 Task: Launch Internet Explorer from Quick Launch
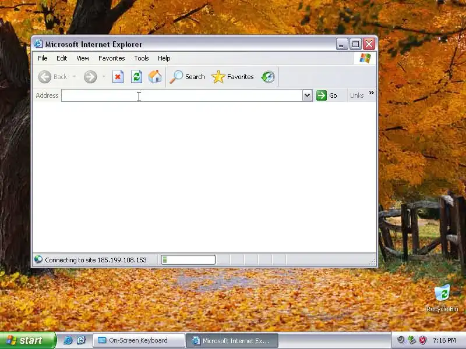tap(68, 340)
